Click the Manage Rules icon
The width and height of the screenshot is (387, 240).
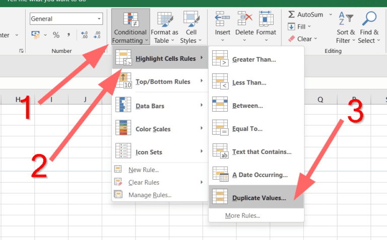tap(118, 194)
